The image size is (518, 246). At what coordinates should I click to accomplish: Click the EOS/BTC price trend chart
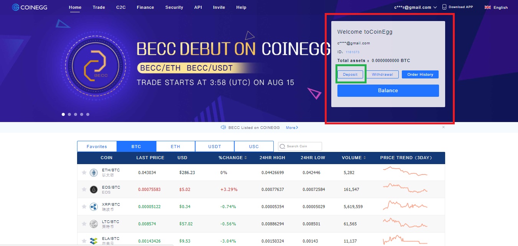point(405,188)
